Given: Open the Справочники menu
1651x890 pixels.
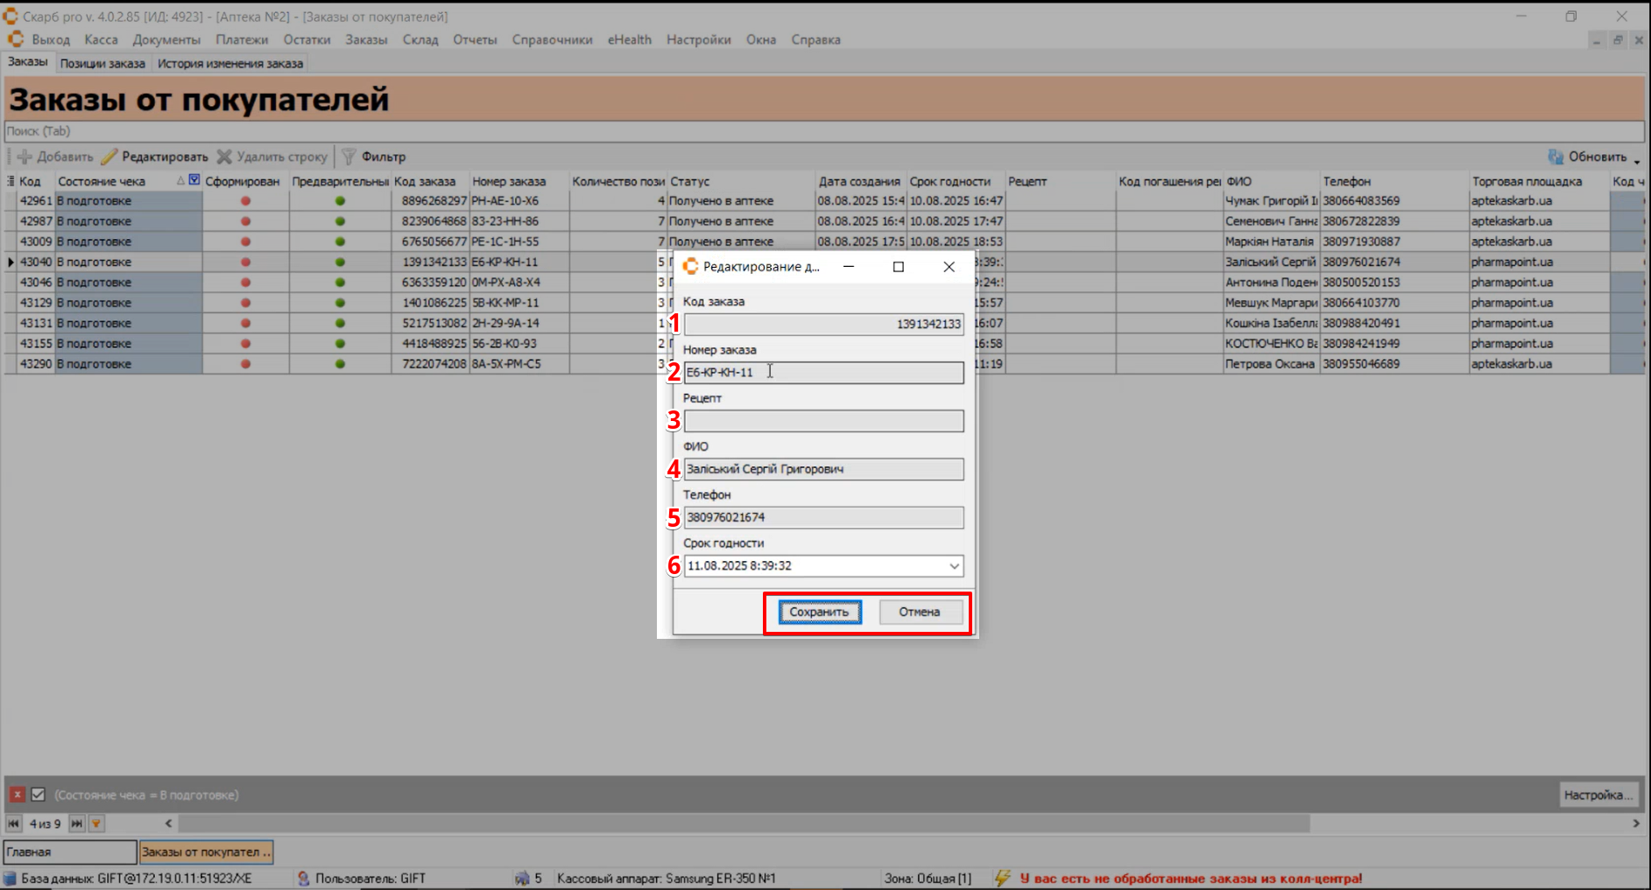Looking at the screenshot, I should tap(552, 39).
